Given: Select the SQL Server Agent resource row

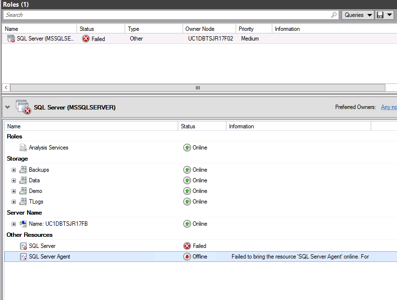Looking at the screenshot, I should tap(201, 257).
